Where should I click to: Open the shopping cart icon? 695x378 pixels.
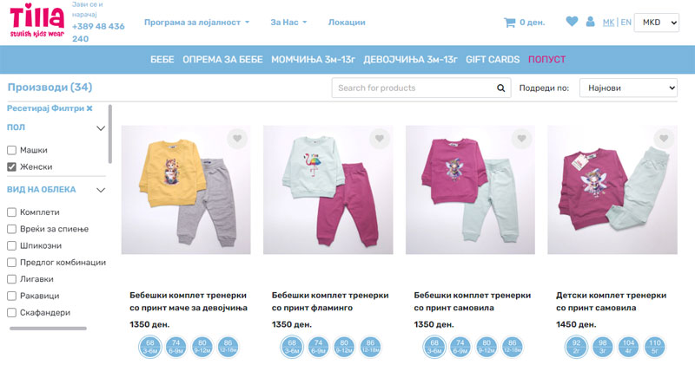(x=509, y=23)
